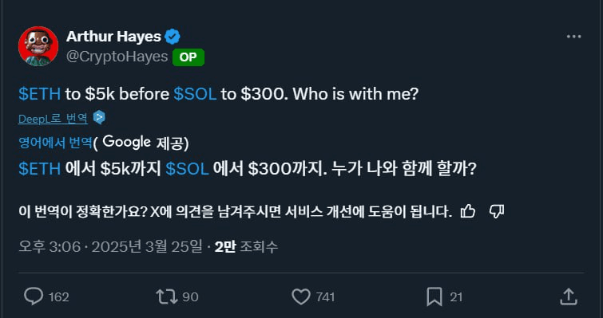Open the reply icon with 162 comments
Image resolution: width=603 pixels, height=318 pixels.
34,297
